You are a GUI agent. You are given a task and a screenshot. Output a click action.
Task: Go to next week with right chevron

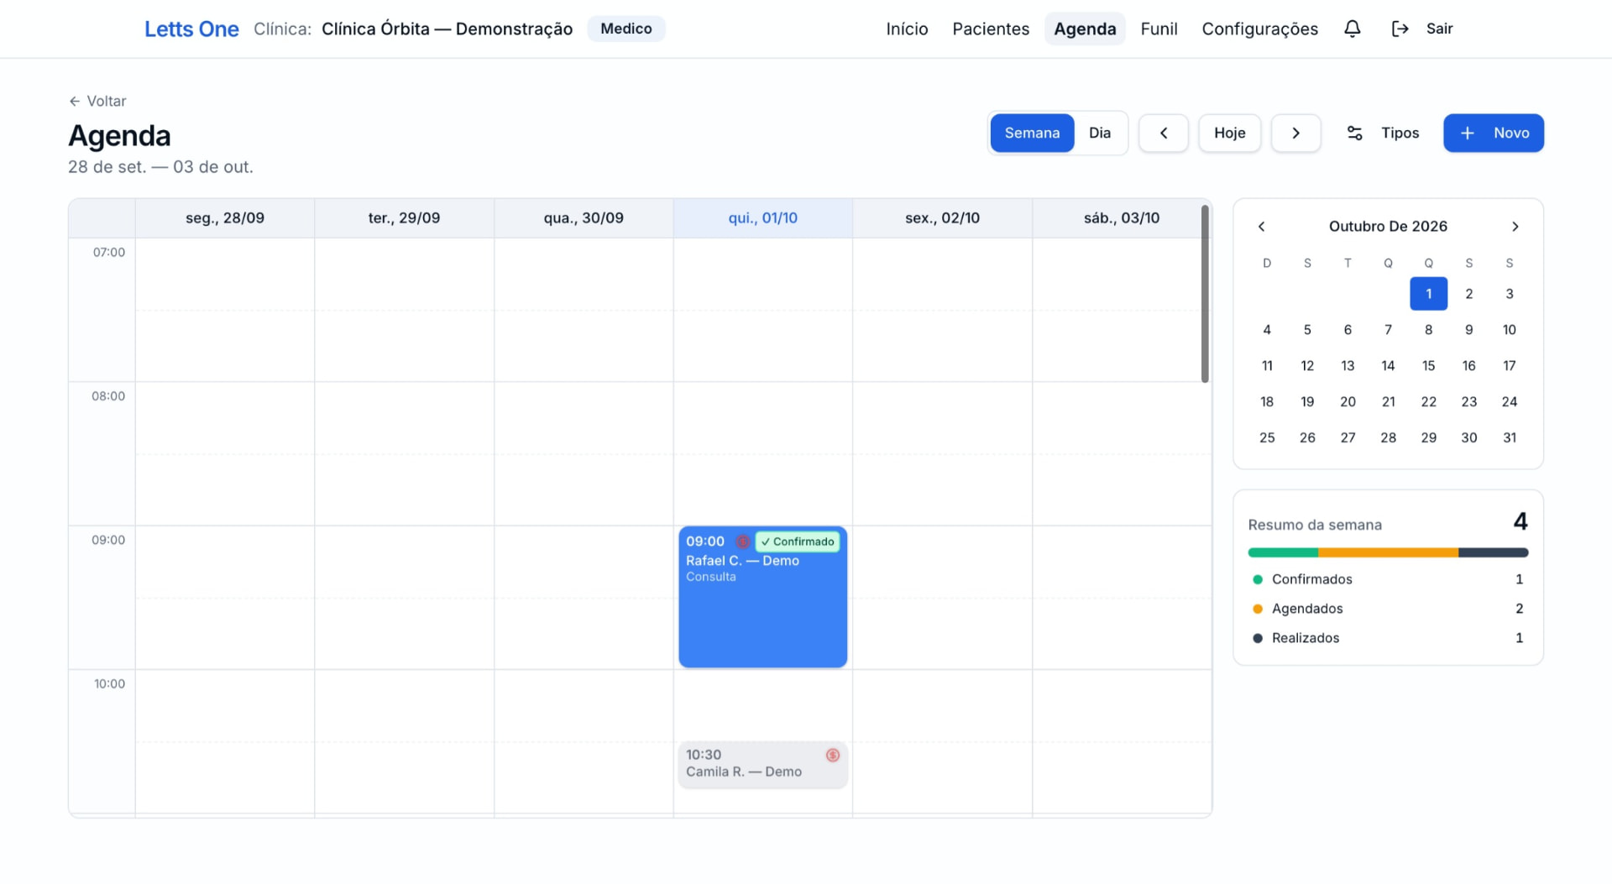1295,133
